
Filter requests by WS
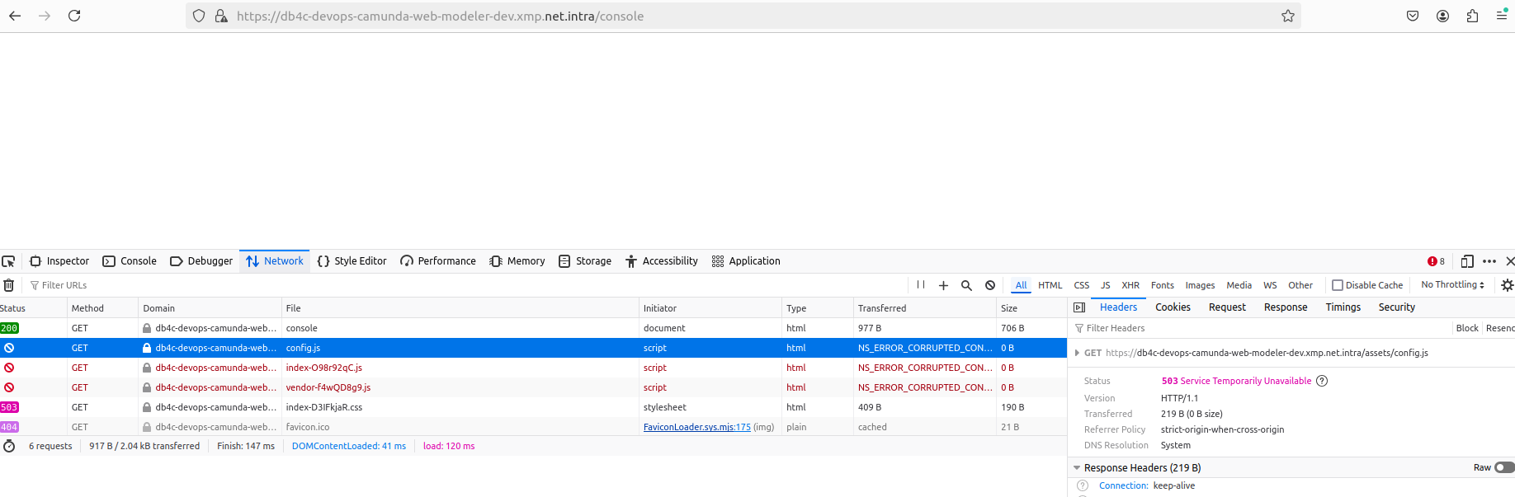tap(1270, 285)
